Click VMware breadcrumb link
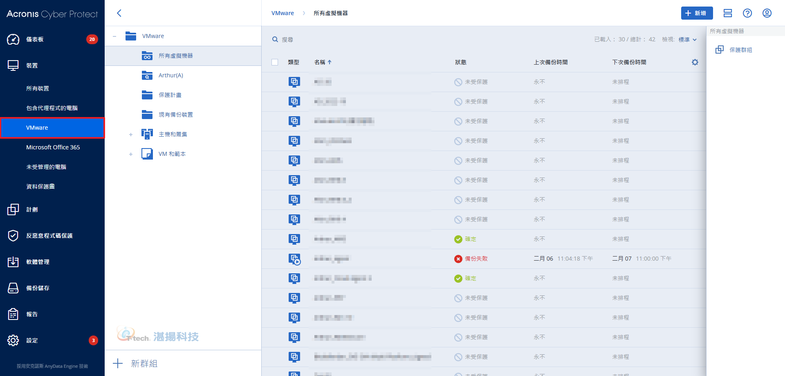 point(283,13)
